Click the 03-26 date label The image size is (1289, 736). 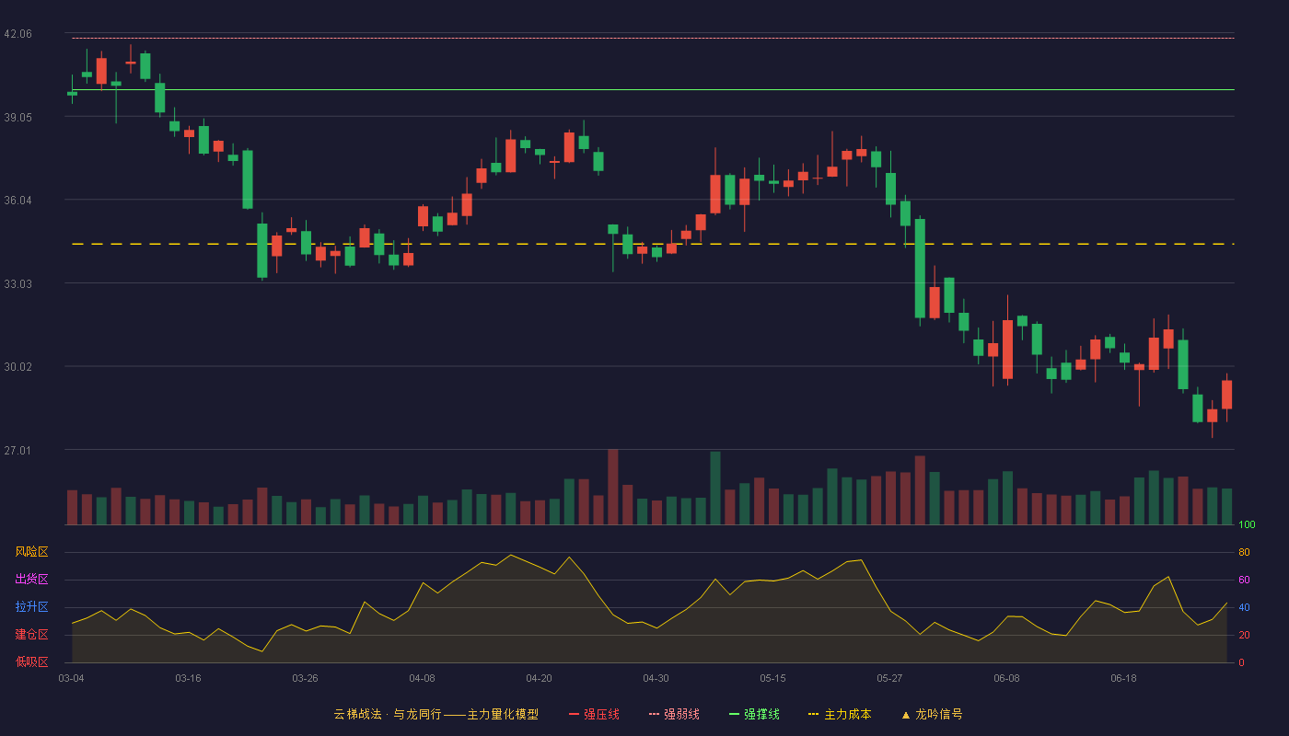tap(305, 678)
